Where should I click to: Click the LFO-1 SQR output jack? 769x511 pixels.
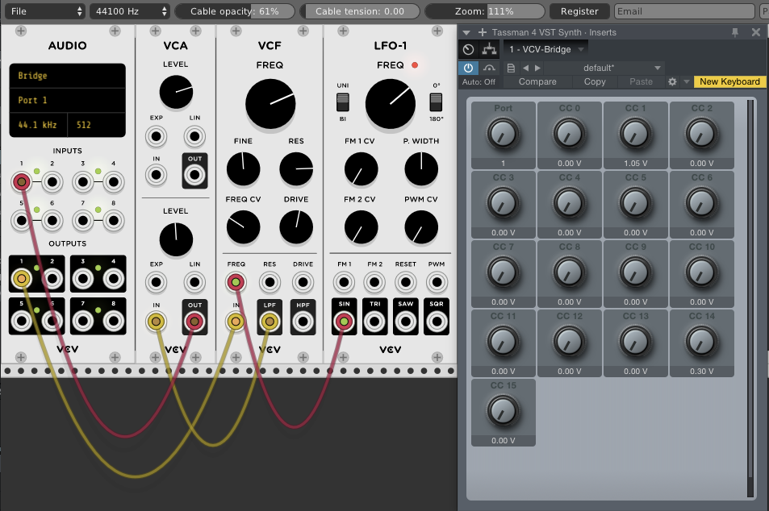[436, 322]
